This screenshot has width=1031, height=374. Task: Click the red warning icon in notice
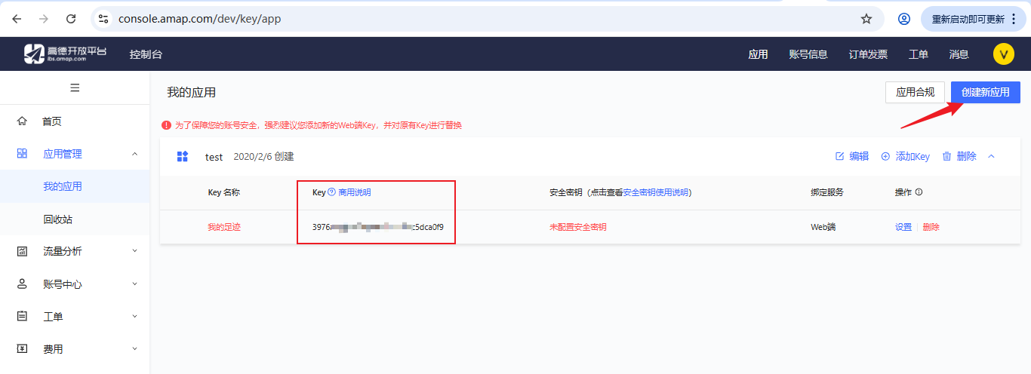pyautogui.click(x=166, y=125)
